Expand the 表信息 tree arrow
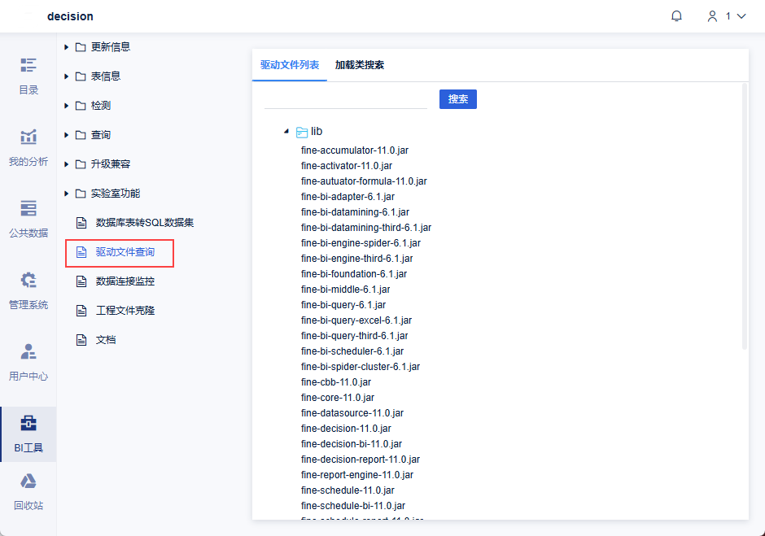The height and width of the screenshot is (536, 765). coord(67,76)
